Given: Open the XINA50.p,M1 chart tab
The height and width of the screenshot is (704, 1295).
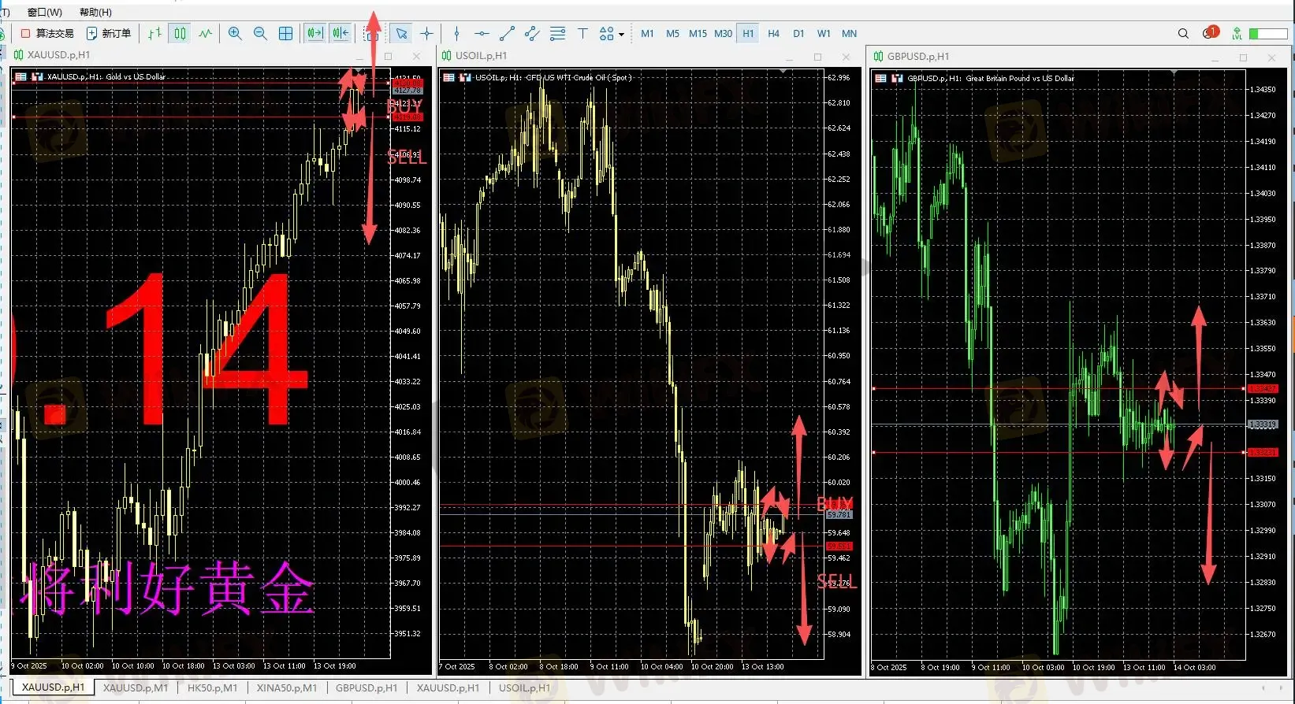Looking at the screenshot, I should (x=286, y=687).
